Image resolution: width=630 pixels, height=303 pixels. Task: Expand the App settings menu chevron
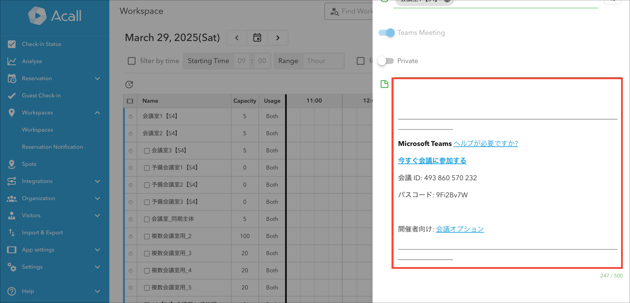coord(97,250)
